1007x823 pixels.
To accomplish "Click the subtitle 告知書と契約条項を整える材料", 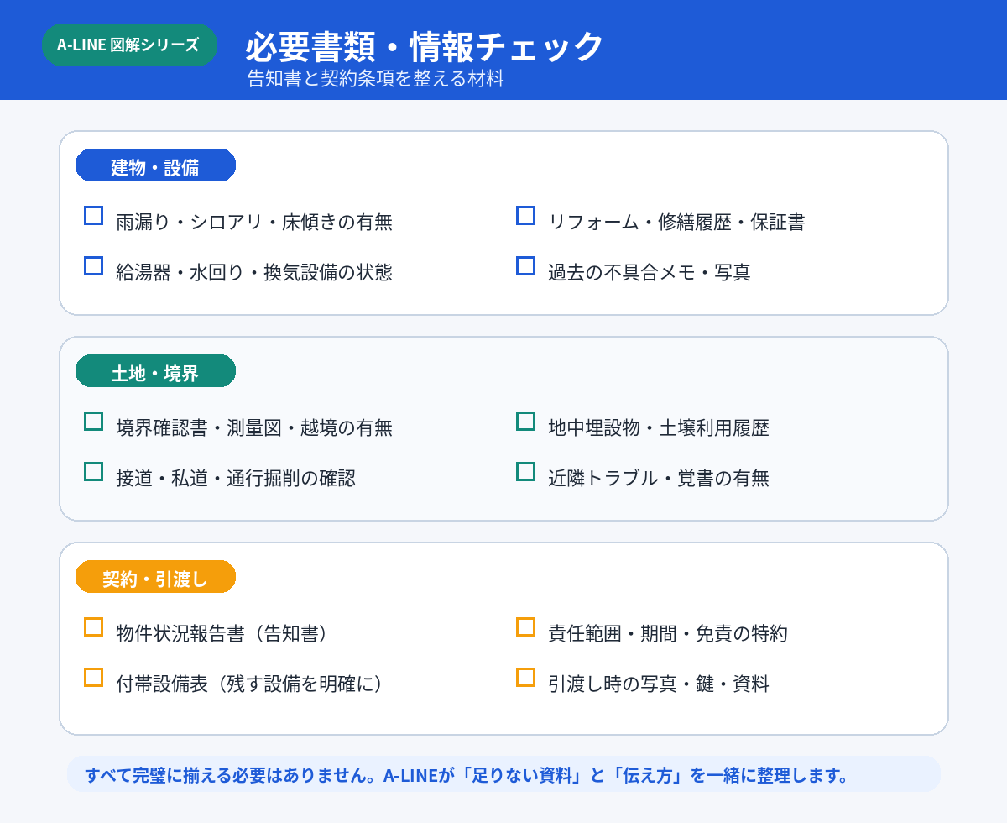I will [x=376, y=79].
